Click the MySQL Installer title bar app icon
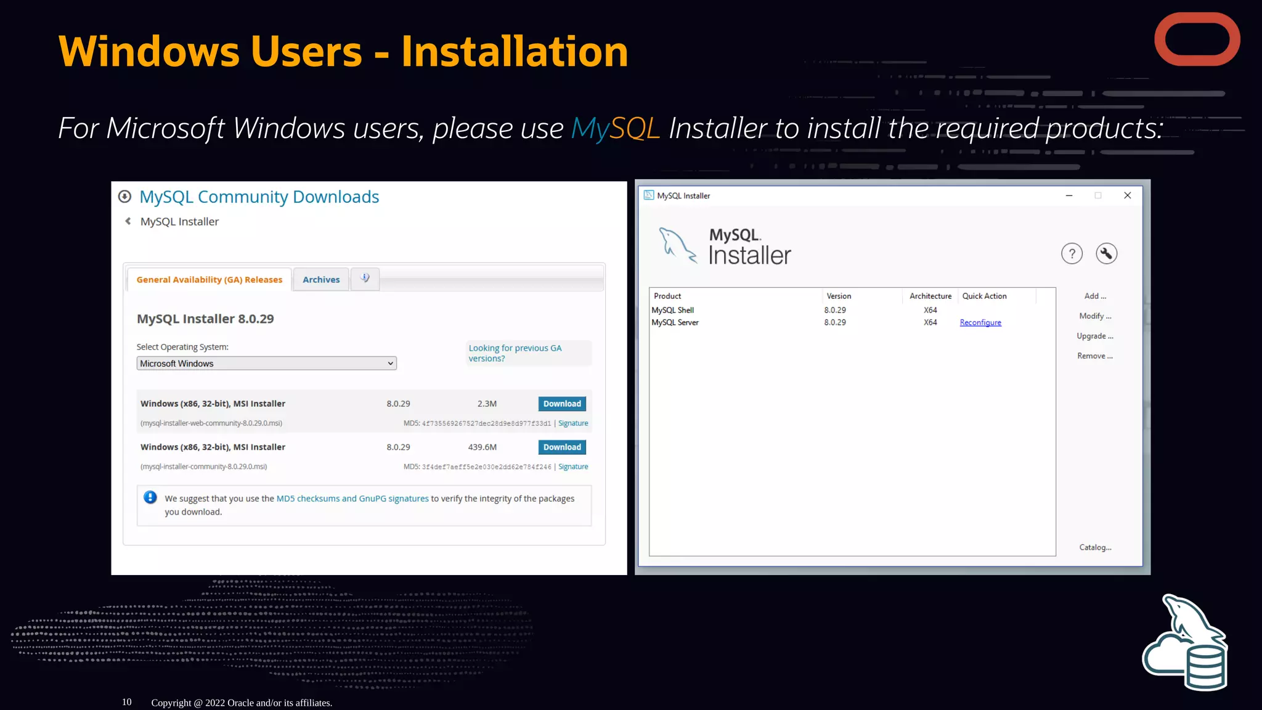The image size is (1262, 710). 649,195
